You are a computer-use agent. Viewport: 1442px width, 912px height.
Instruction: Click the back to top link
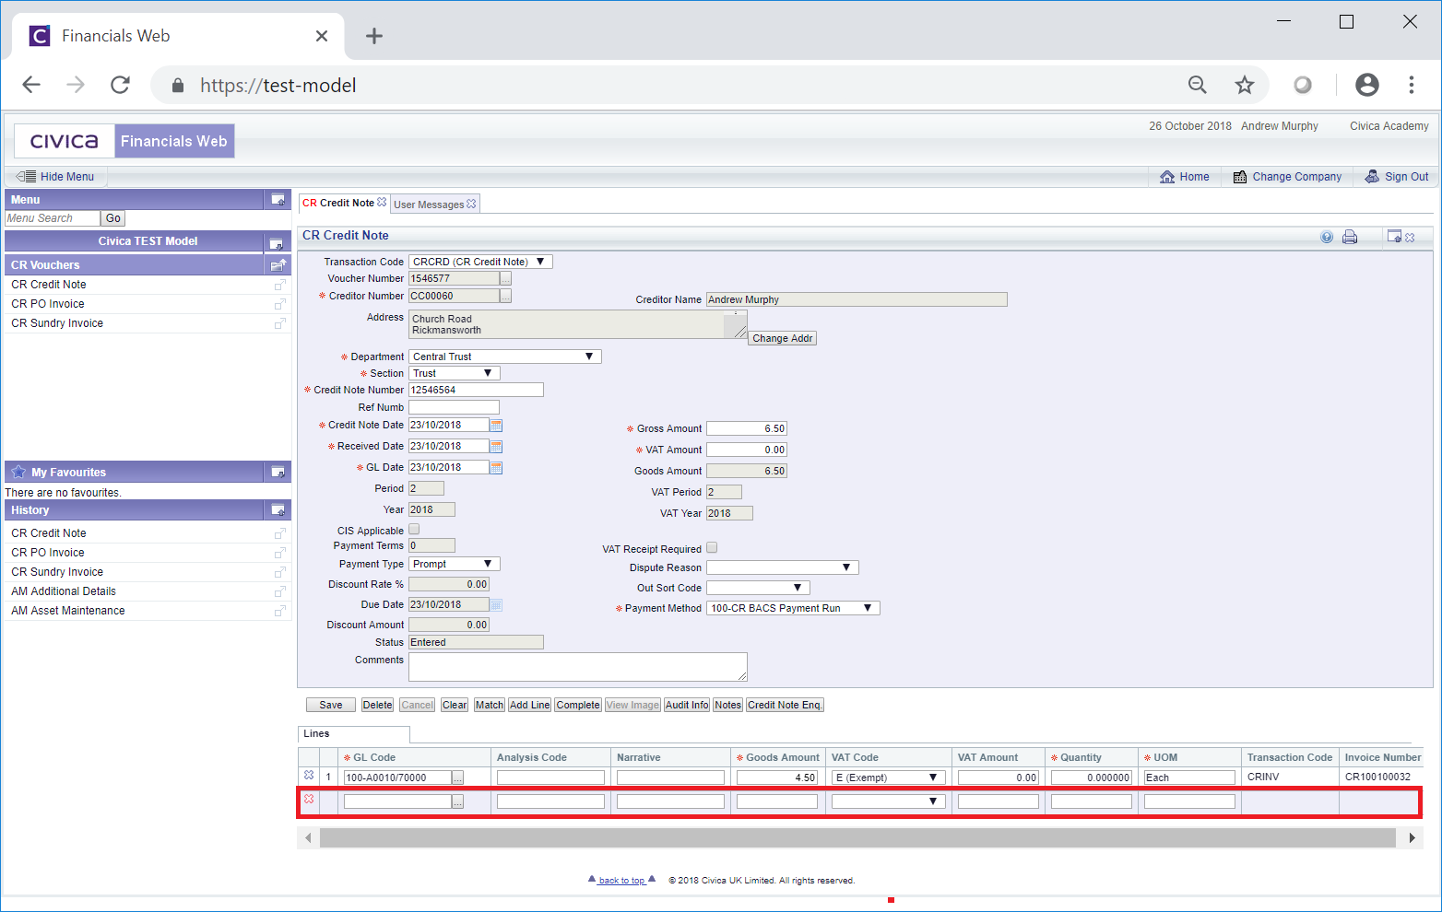622,881
